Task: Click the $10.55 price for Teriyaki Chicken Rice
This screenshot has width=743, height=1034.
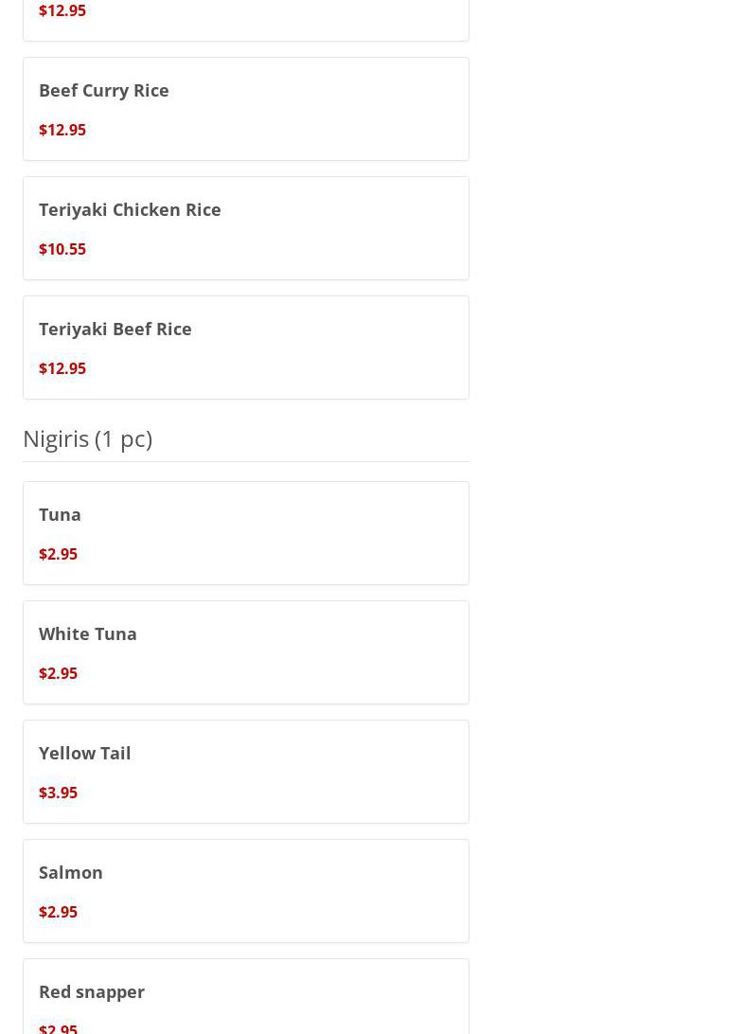Action: [62, 249]
